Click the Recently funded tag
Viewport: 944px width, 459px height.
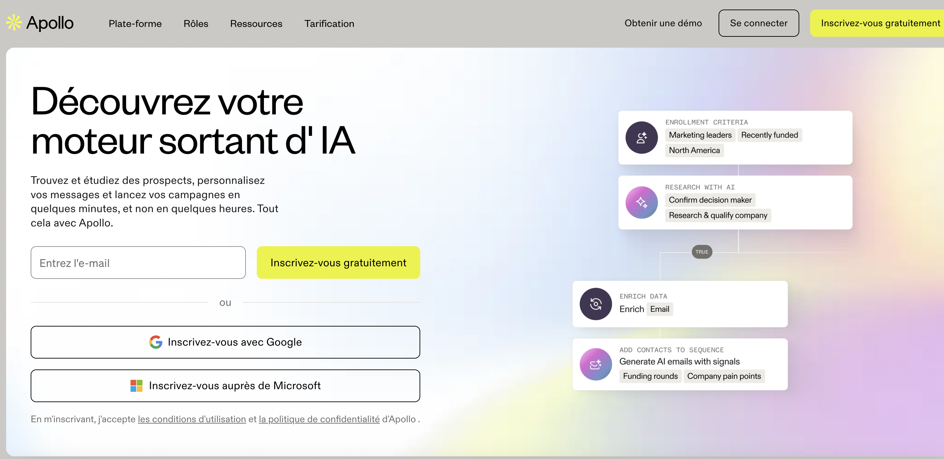point(769,135)
